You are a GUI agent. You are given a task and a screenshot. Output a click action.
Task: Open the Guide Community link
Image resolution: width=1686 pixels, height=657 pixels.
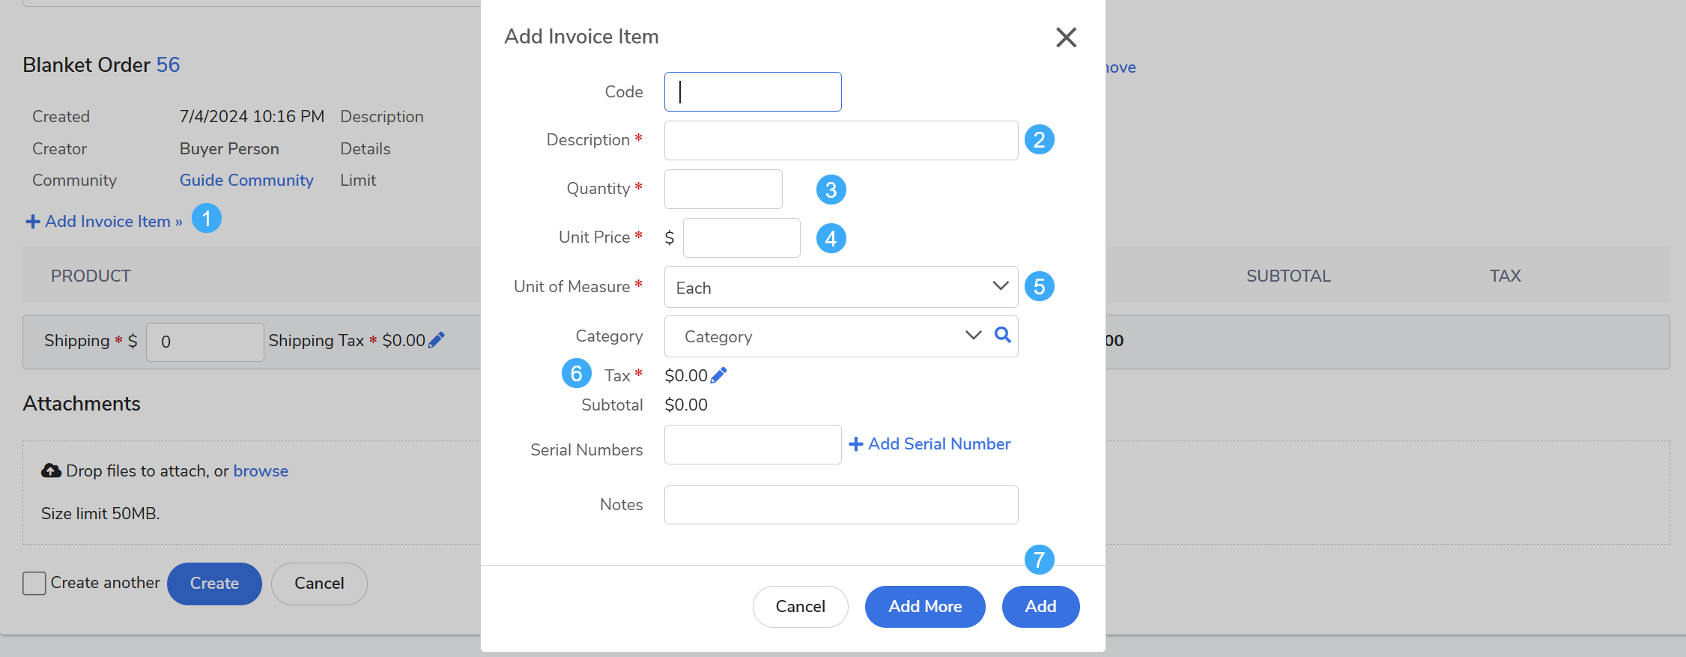point(246,181)
